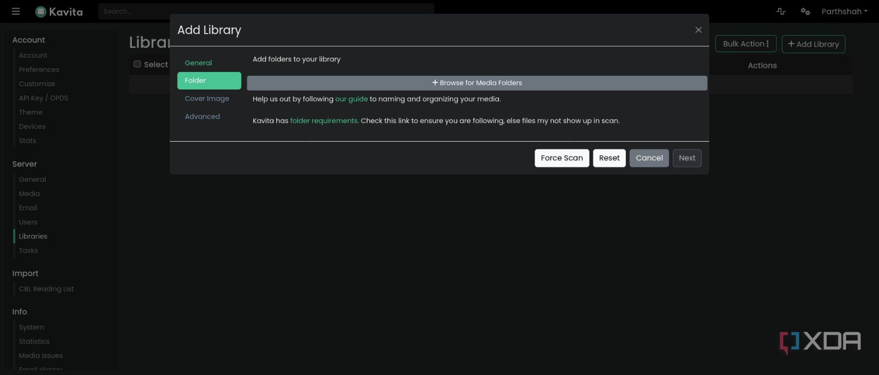
Task: Open General under Server
Action: (x=32, y=180)
